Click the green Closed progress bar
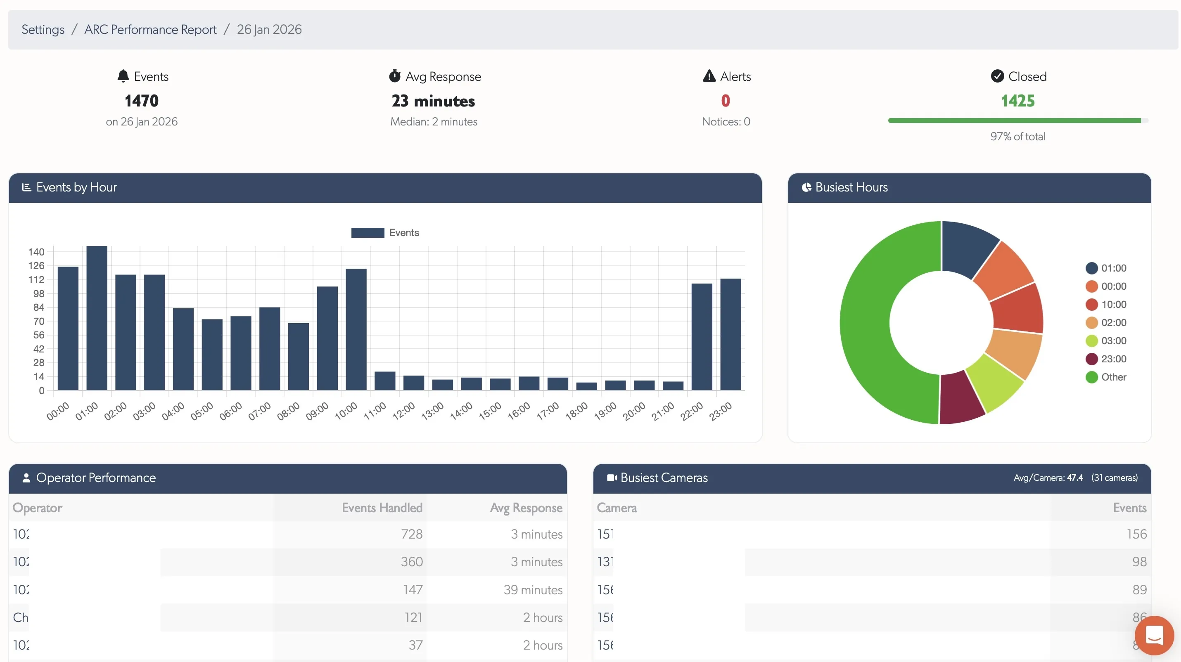This screenshot has height=662, width=1181. click(1014, 121)
